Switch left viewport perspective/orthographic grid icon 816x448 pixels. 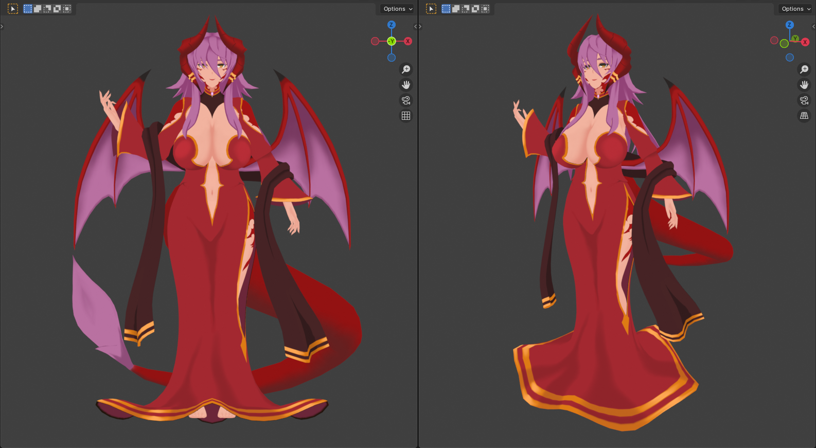pos(406,116)
